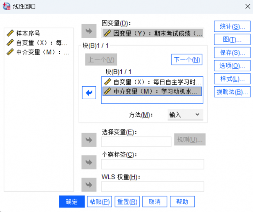Select 中介变量（M）：学习动机水... in block list

click(152, 91)
